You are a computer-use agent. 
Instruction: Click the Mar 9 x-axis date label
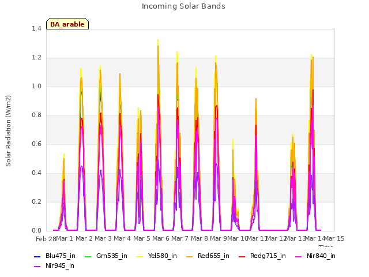click(x=219, y=239)
